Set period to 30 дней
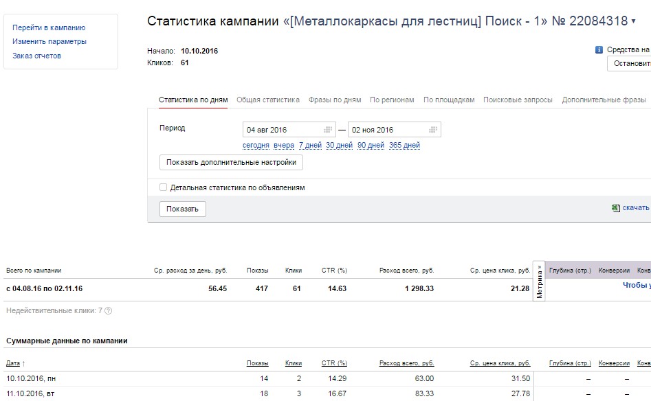This screenshot has width=651, height=401. 339,146
